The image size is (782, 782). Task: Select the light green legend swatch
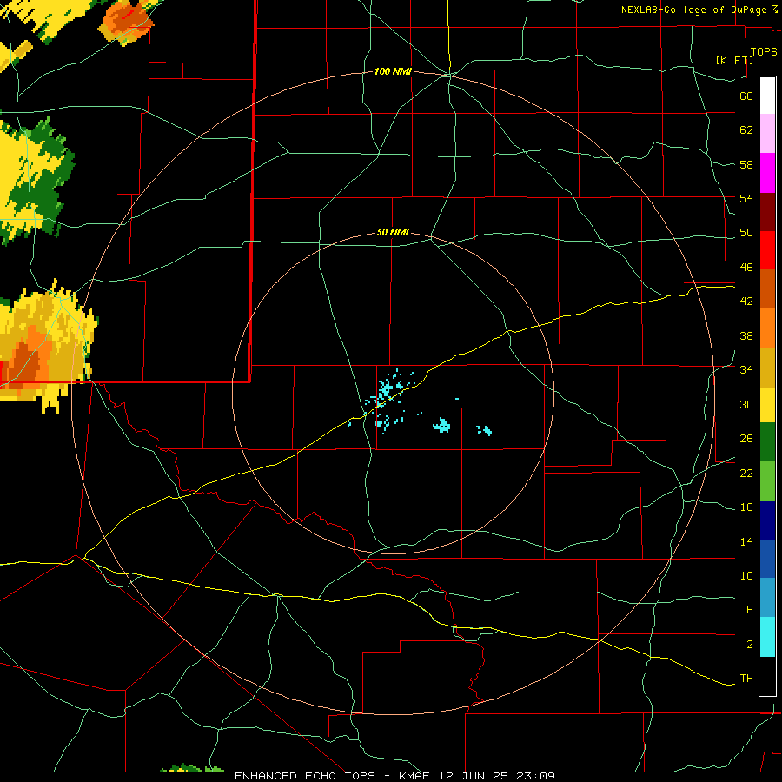[x=767, y=481]
